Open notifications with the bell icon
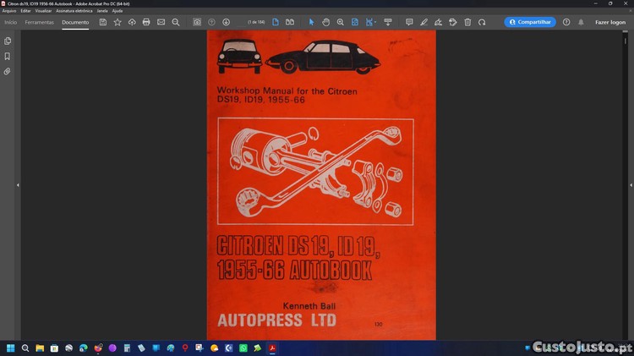Image resolution: width=634 pixels, height=356 pixels. coord(581,22)
